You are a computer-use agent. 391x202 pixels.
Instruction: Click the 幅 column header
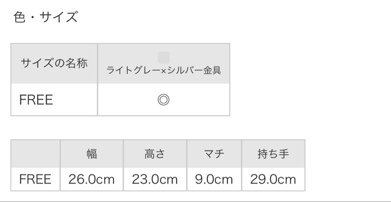point(92,154)
